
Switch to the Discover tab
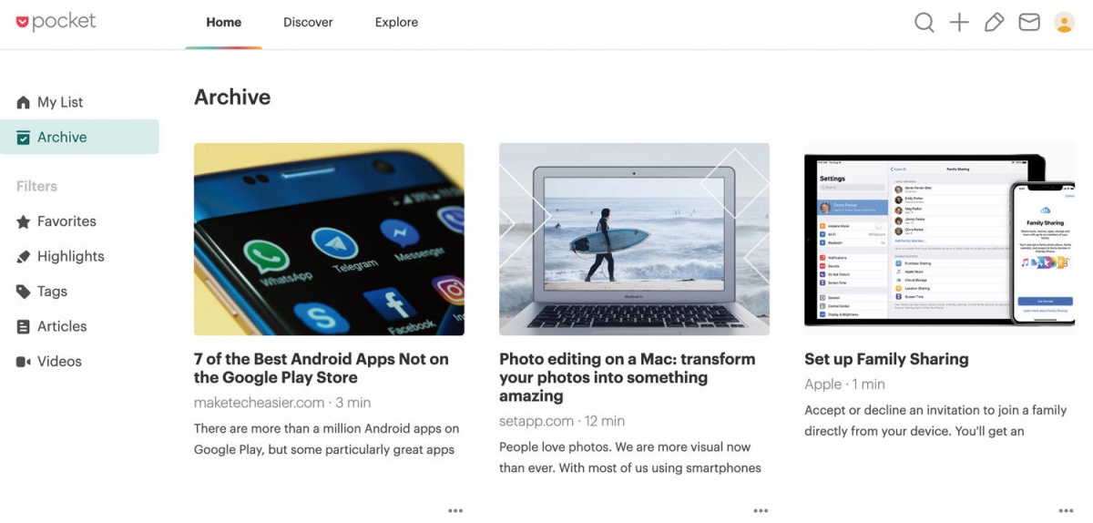[x=308, y=22]
